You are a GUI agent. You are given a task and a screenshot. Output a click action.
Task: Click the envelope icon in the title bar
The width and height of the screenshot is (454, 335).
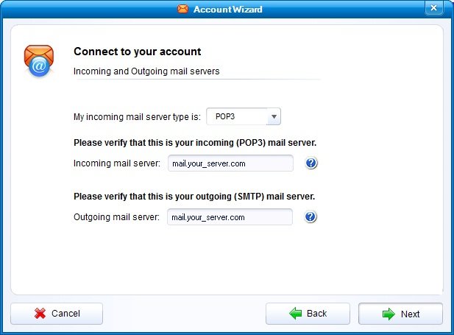[x=182, y=9]
